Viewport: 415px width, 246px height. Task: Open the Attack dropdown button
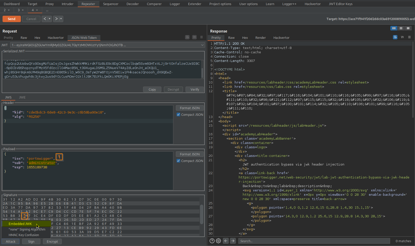pyautogui.click(x=11, y=242)
